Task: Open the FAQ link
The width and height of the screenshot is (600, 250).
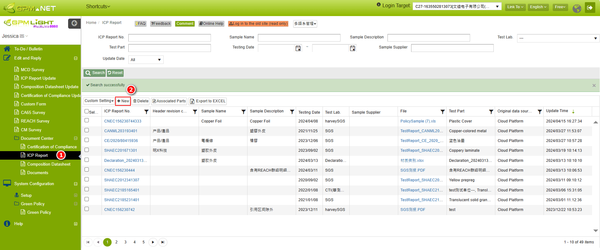Action: [141, 24]
